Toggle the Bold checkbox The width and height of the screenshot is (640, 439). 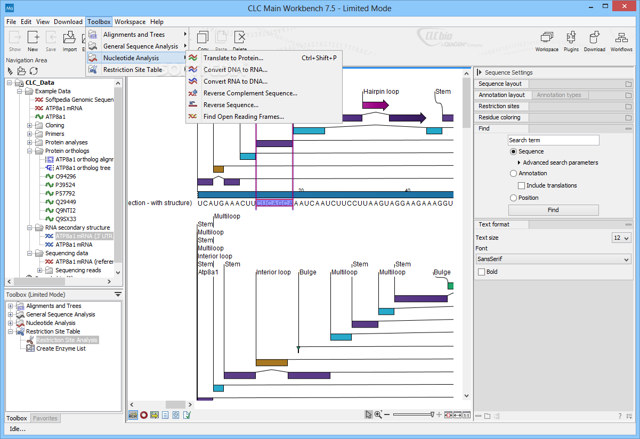(482, 272)
